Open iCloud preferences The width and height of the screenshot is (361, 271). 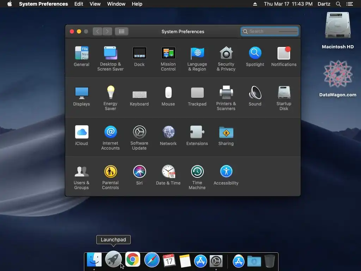[x=81, y=135]
